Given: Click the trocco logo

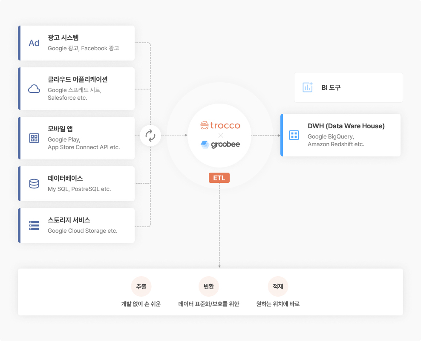Looking at the screenshot, I should click(220, 125).
